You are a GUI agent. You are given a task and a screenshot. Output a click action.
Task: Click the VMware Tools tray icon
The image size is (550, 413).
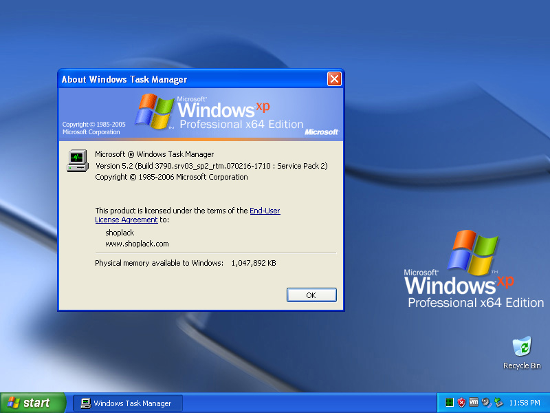click(474, 403)
